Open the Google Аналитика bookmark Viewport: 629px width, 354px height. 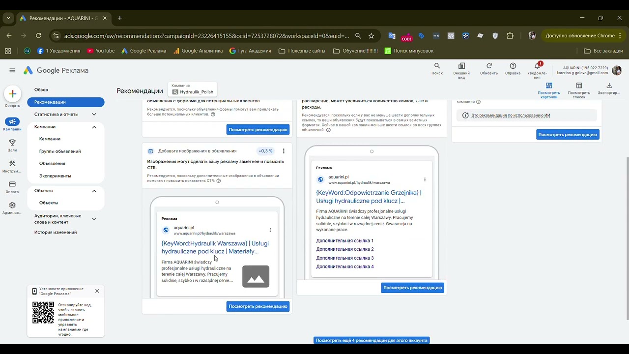click(198, 51)
